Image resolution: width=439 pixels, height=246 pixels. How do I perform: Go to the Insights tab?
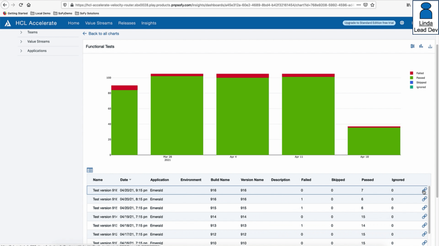(149, 23)
